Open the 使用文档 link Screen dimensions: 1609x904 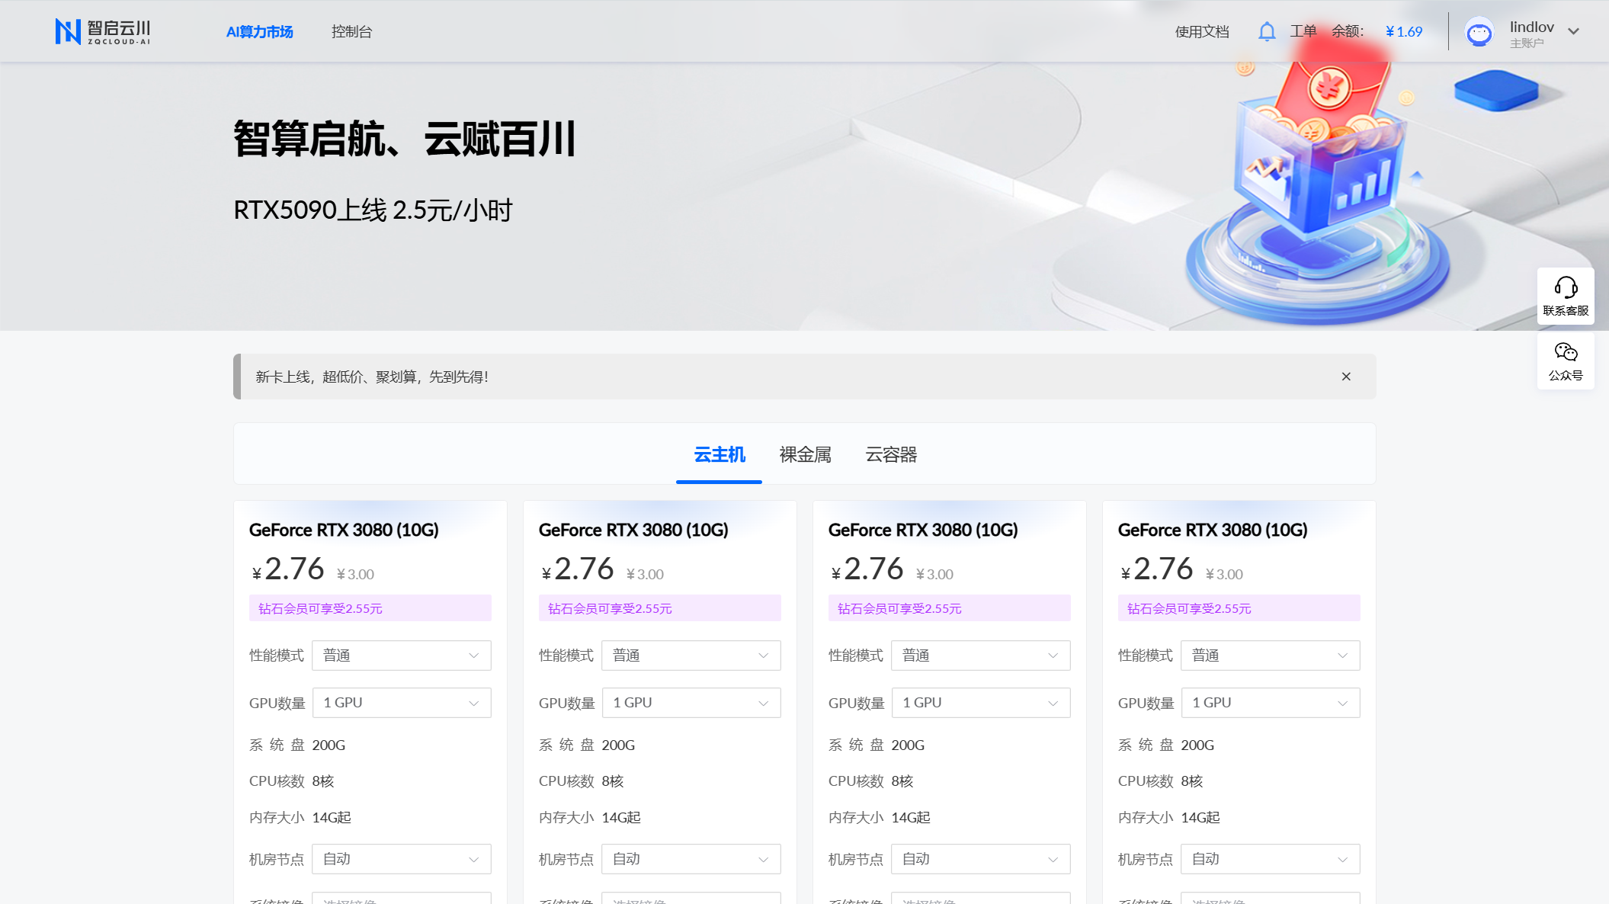click(1201, 32)
